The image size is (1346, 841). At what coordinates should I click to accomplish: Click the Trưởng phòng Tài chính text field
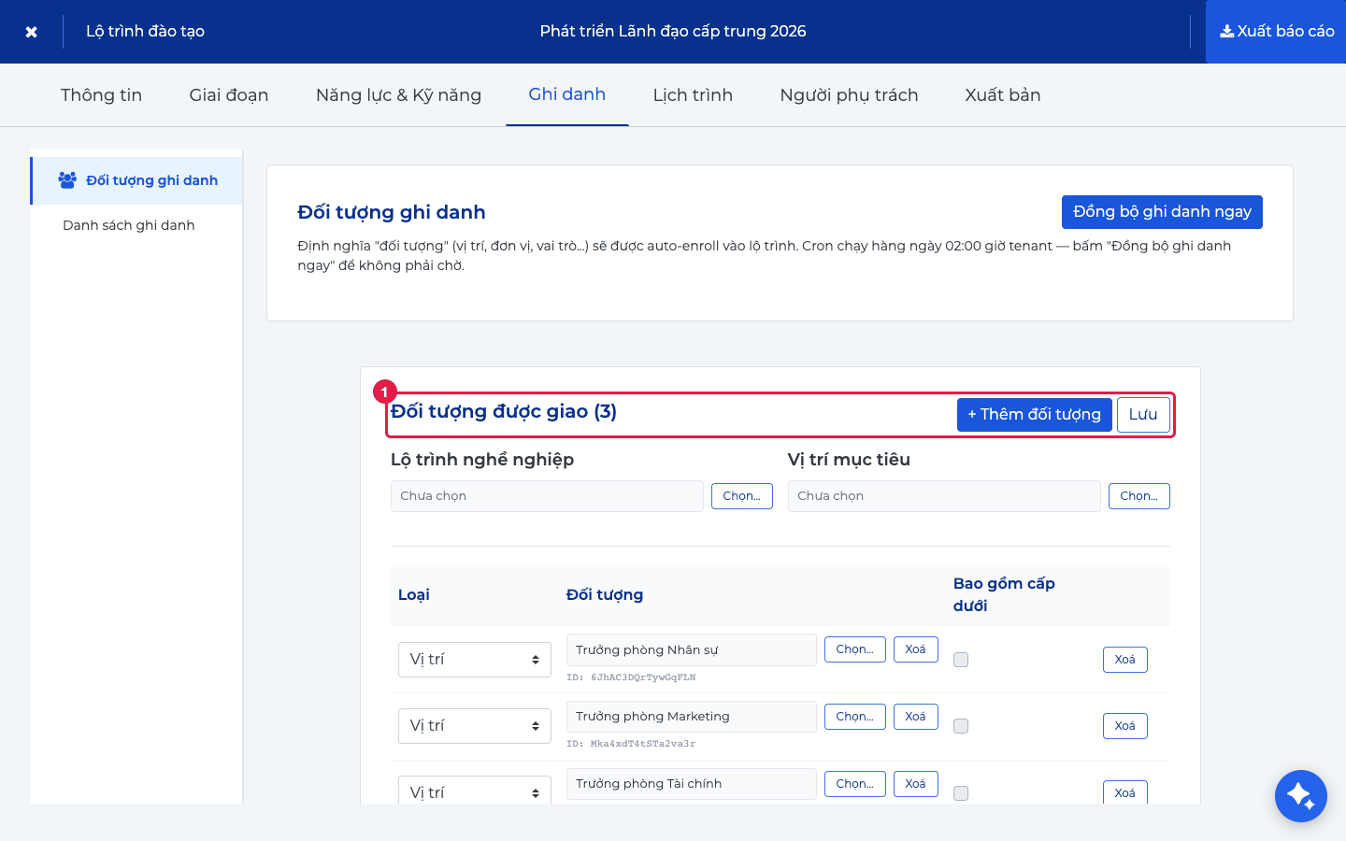click(x=692, y=784)
